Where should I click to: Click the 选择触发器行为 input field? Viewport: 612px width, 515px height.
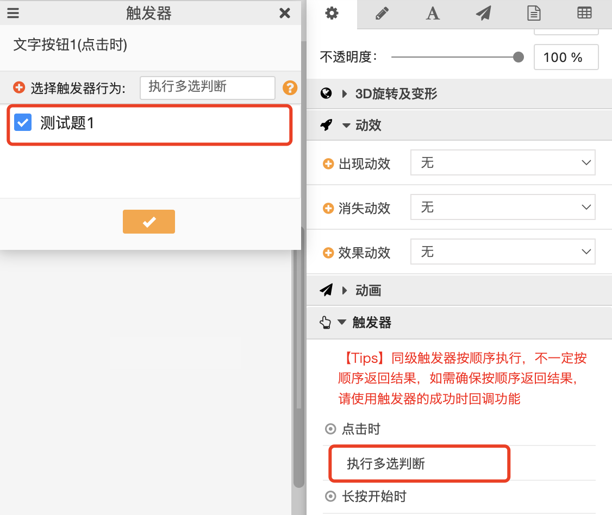207,88
